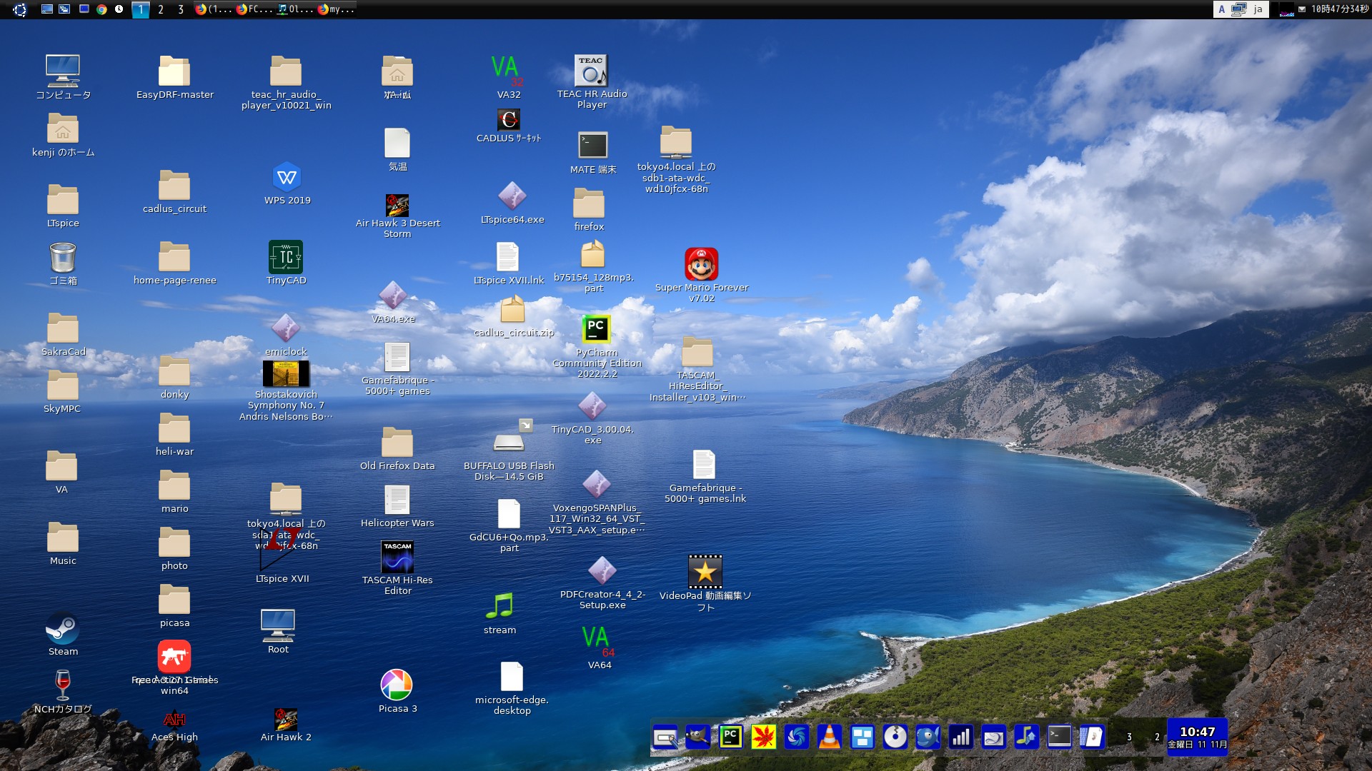Open TASCAM Hi-Res Editor shortcut
Image resolution: width=1372 pixels, height=771 pixels.
[397, 558]
